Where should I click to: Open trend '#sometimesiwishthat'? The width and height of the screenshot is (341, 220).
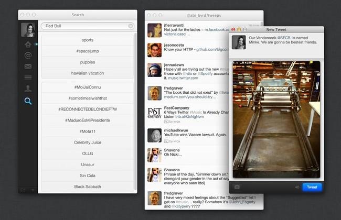88,98
